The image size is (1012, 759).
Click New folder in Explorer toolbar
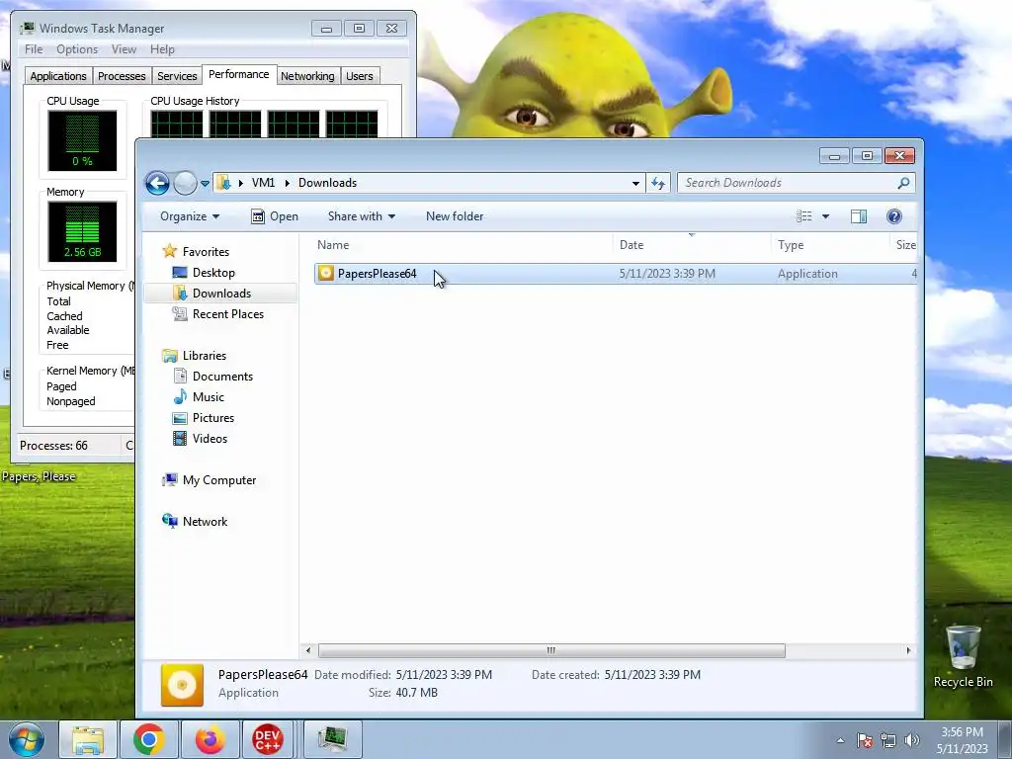455,216
